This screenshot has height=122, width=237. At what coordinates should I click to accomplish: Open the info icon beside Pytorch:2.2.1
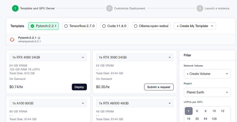[x=39, y=38]
